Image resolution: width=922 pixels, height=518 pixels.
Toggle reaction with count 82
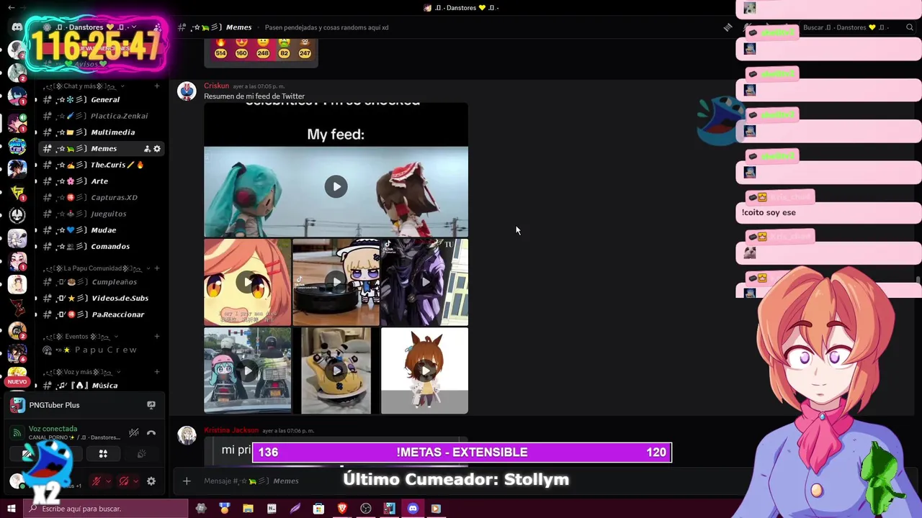(x=284, y=49)
